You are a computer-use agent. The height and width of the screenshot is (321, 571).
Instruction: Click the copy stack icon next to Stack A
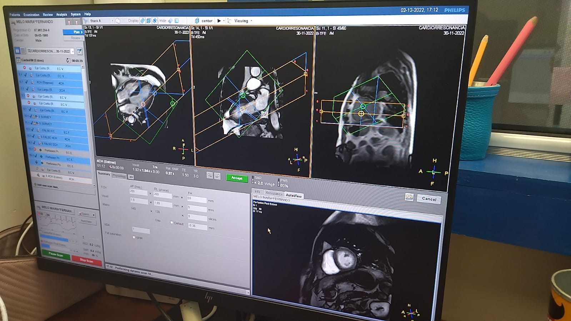[118, 21]
